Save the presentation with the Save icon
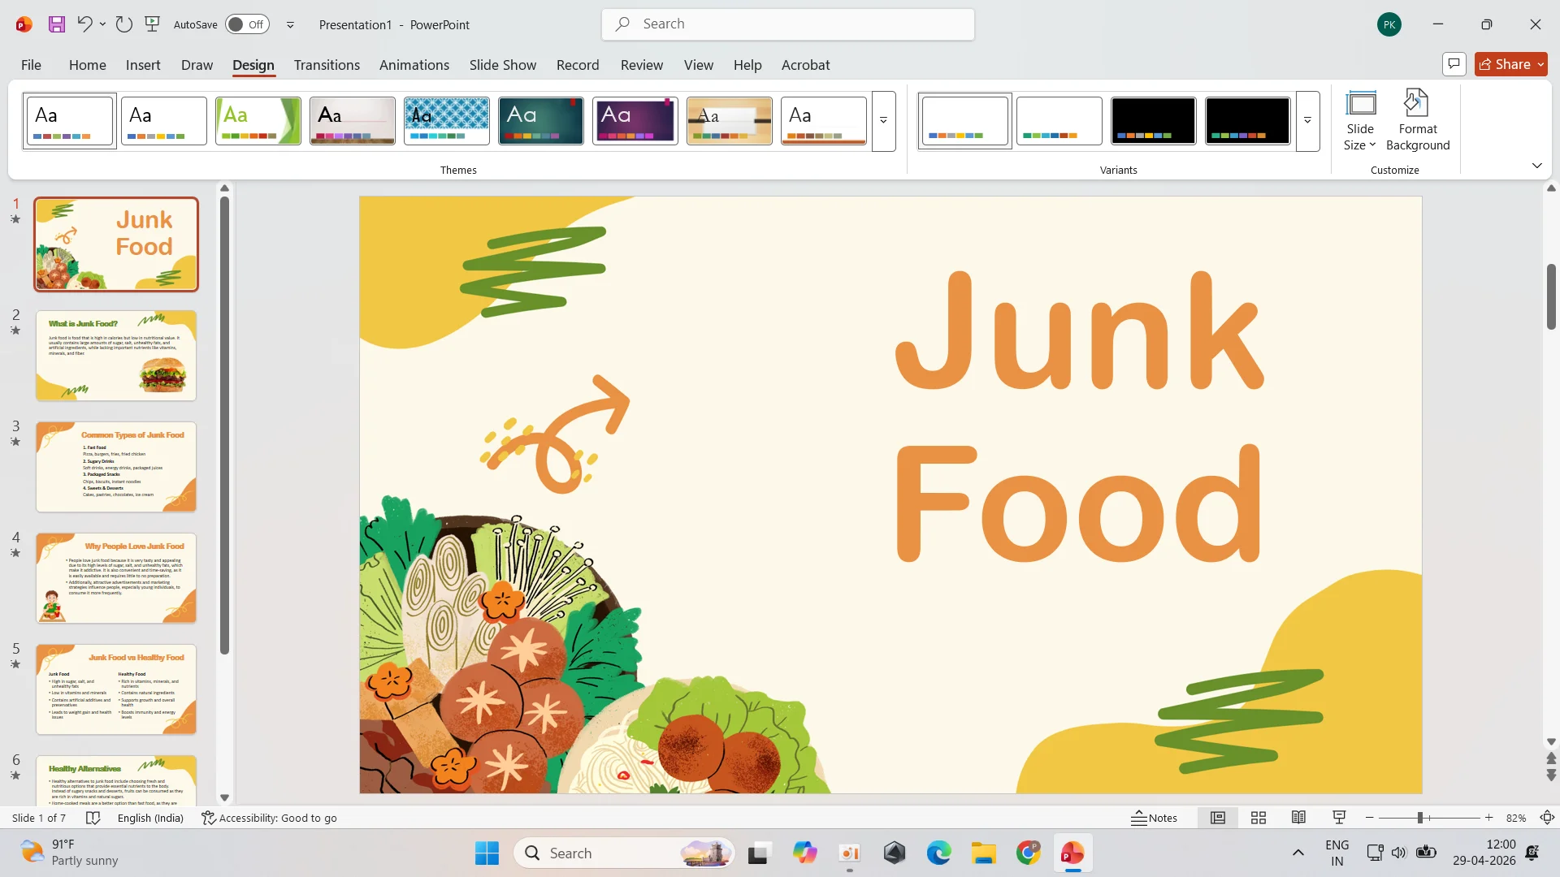The image size is (1560, 877). pyautogui.click(x=56, y=24)
